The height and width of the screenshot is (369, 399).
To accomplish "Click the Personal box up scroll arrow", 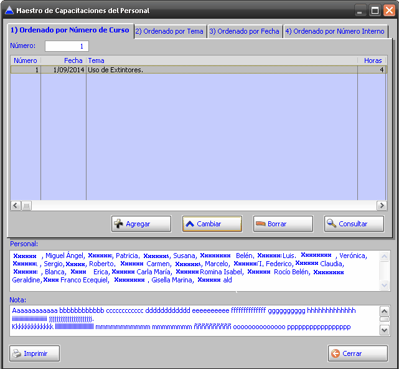I will tap(384, 256).
